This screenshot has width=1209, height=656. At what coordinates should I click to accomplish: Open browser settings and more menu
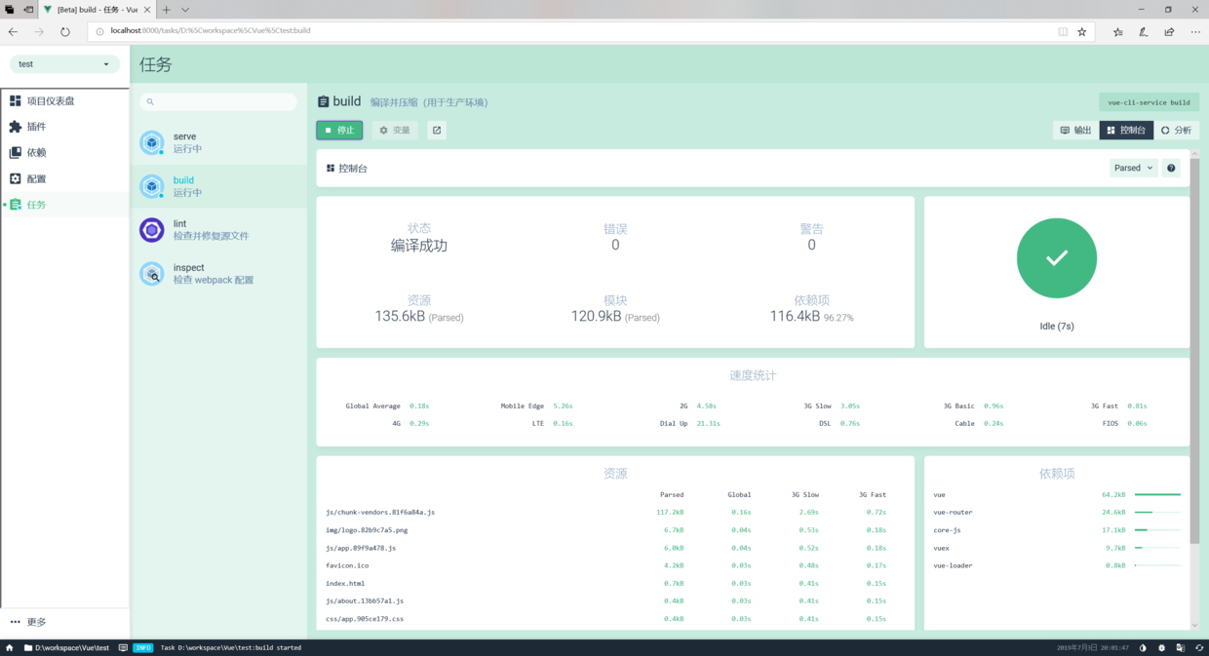point(1195,31)
